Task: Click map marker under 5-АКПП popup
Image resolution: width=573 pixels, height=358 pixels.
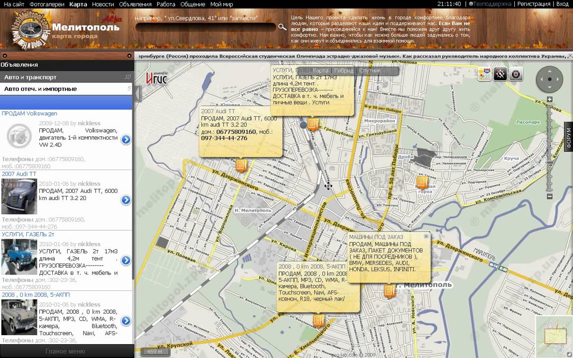Action: pos(319,321)
